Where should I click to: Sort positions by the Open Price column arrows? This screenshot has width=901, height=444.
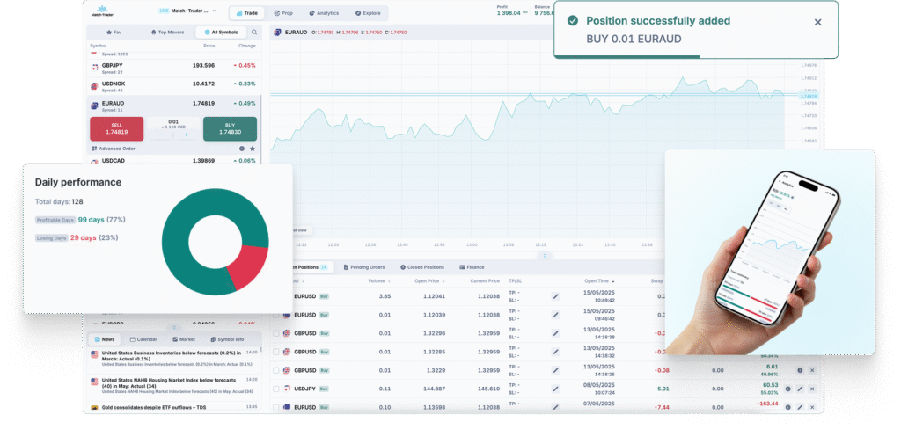[x=444, y=281]
